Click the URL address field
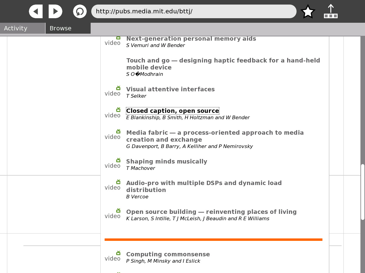Screen dimensions: 365x273 click(194, 12)
